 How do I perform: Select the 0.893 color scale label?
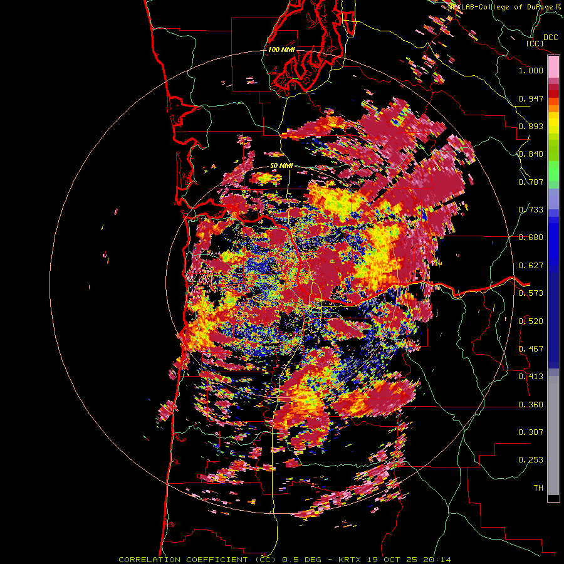(x=531, y=126)
